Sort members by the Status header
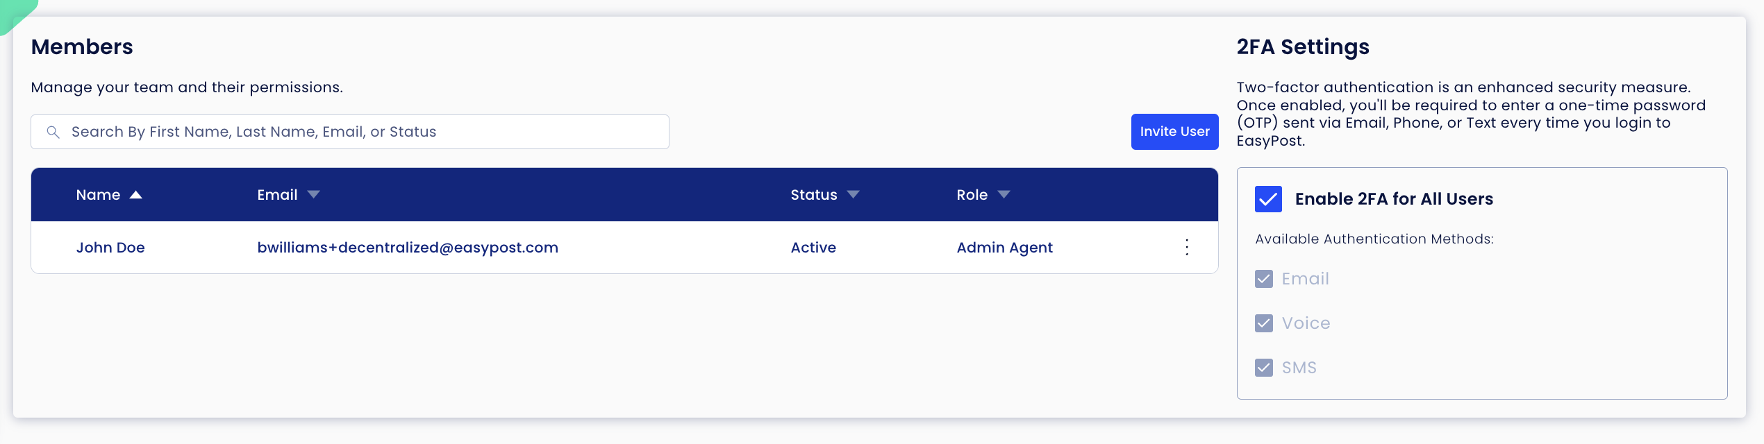Image resolution: width=1764 pixels, height=444 pixels. pos(814,195)
